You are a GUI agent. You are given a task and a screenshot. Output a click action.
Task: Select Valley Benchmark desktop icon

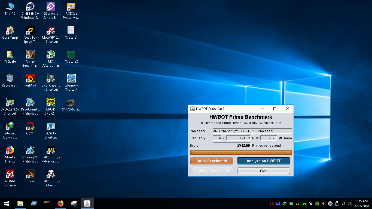[x=30, y=59]
